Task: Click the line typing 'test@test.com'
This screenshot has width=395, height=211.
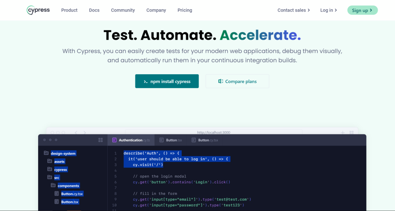Action: (x=192, y=199)
